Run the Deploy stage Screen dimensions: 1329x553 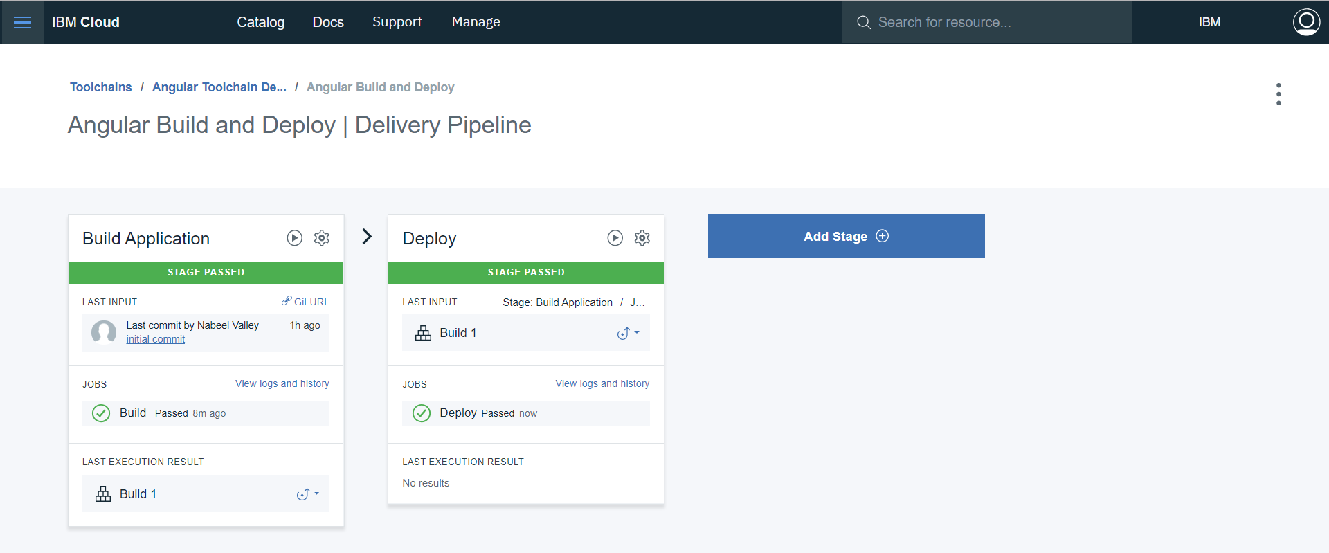tap(615, 238)
